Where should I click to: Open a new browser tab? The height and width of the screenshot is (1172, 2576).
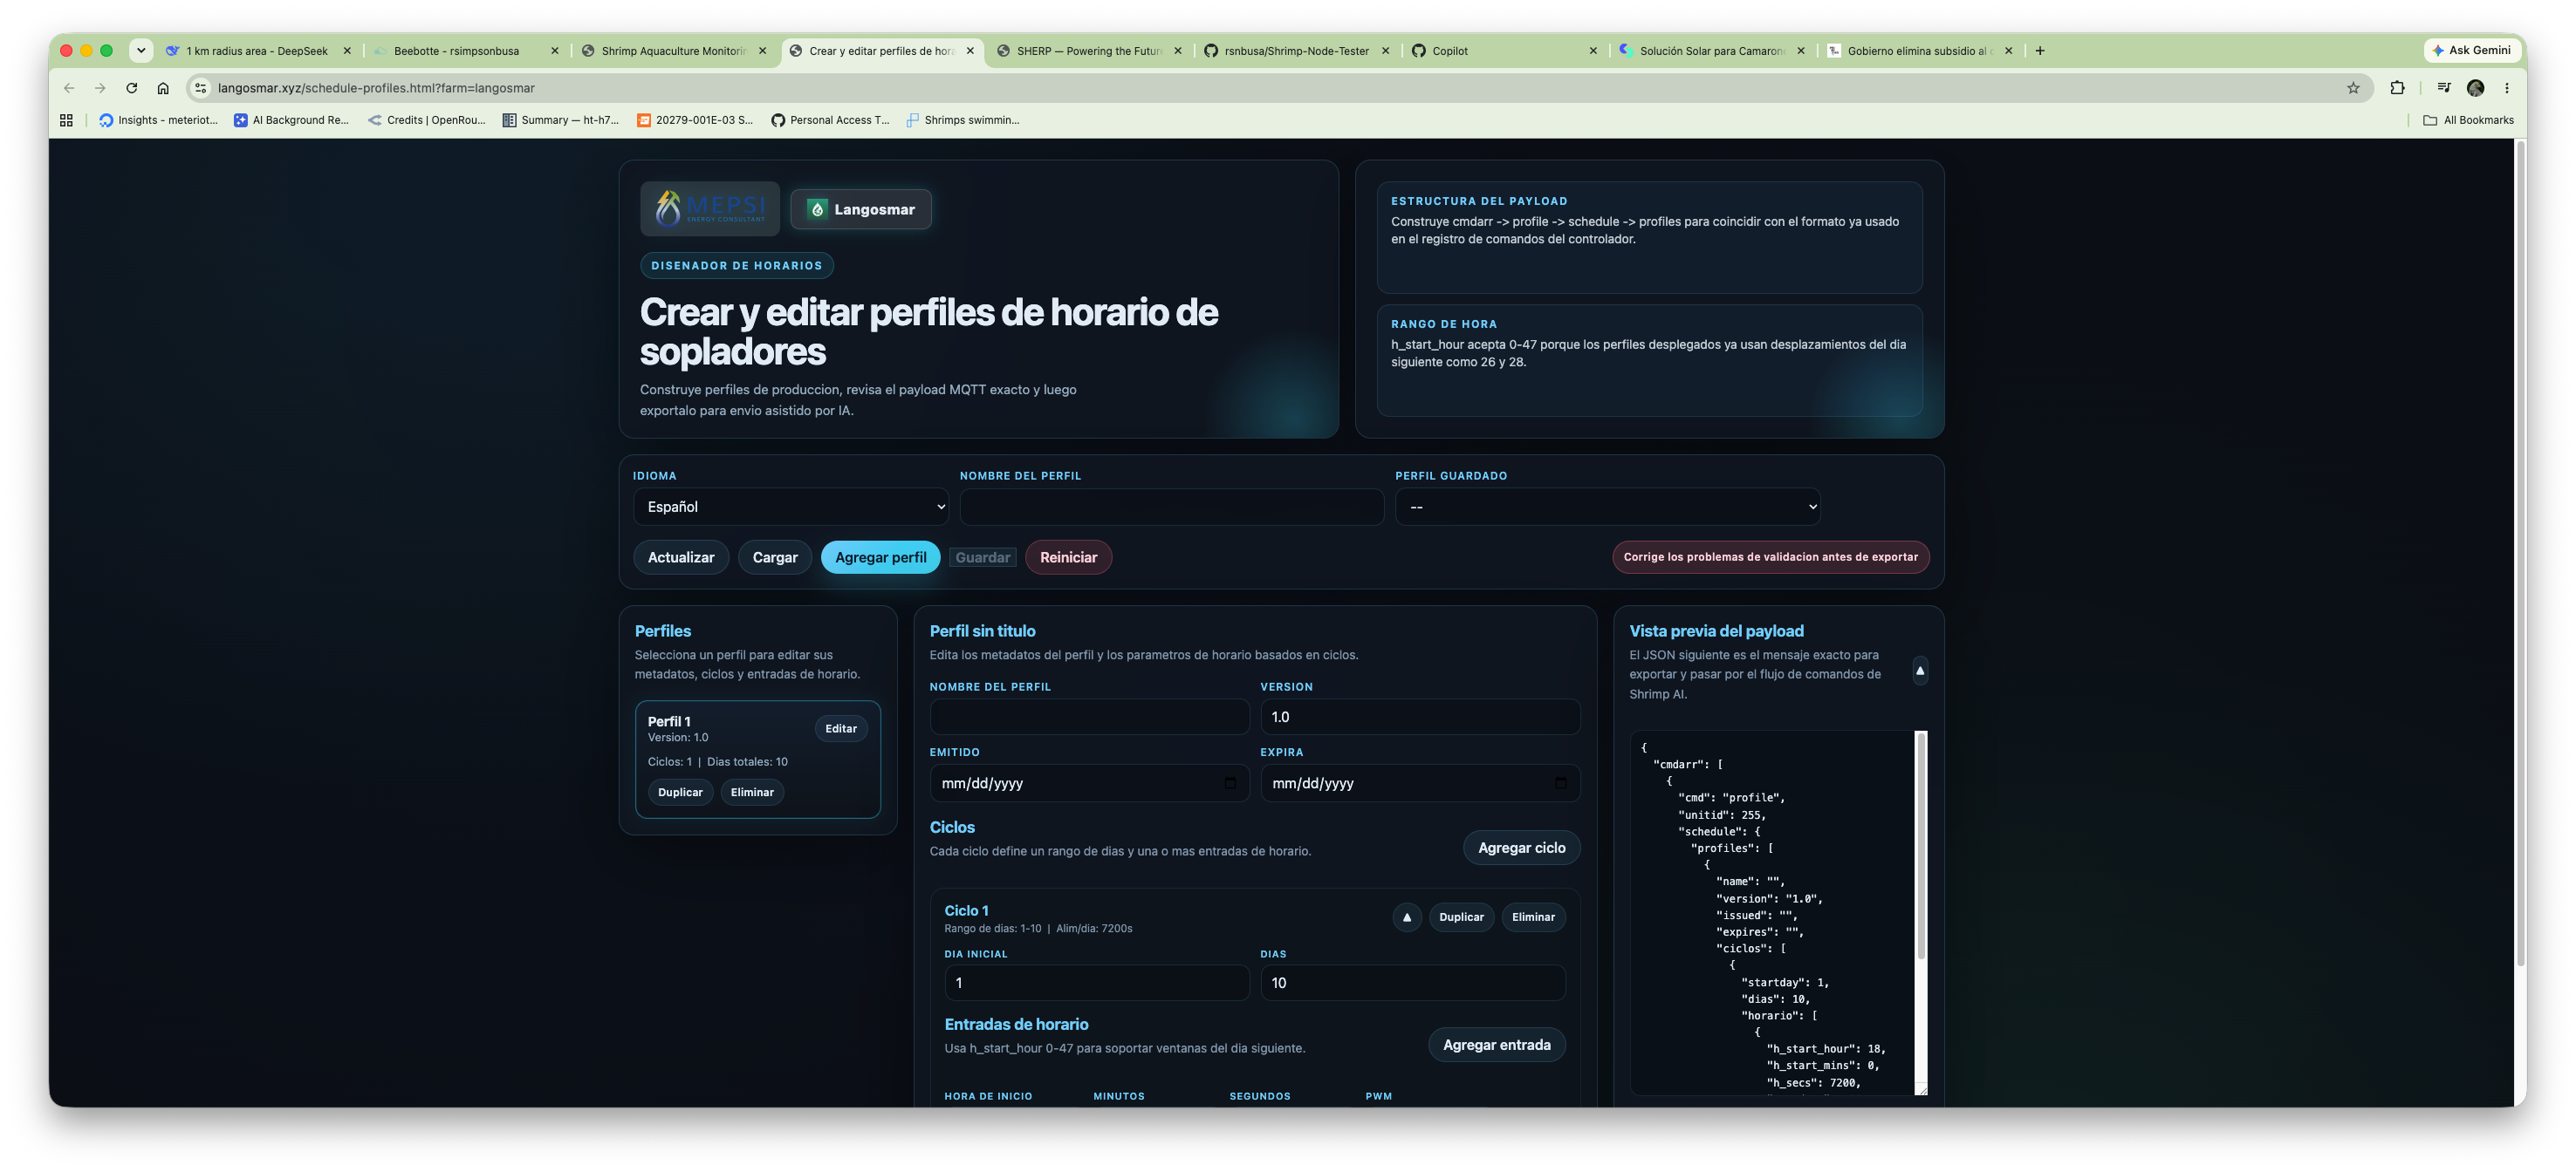[x=2040, y=50]
